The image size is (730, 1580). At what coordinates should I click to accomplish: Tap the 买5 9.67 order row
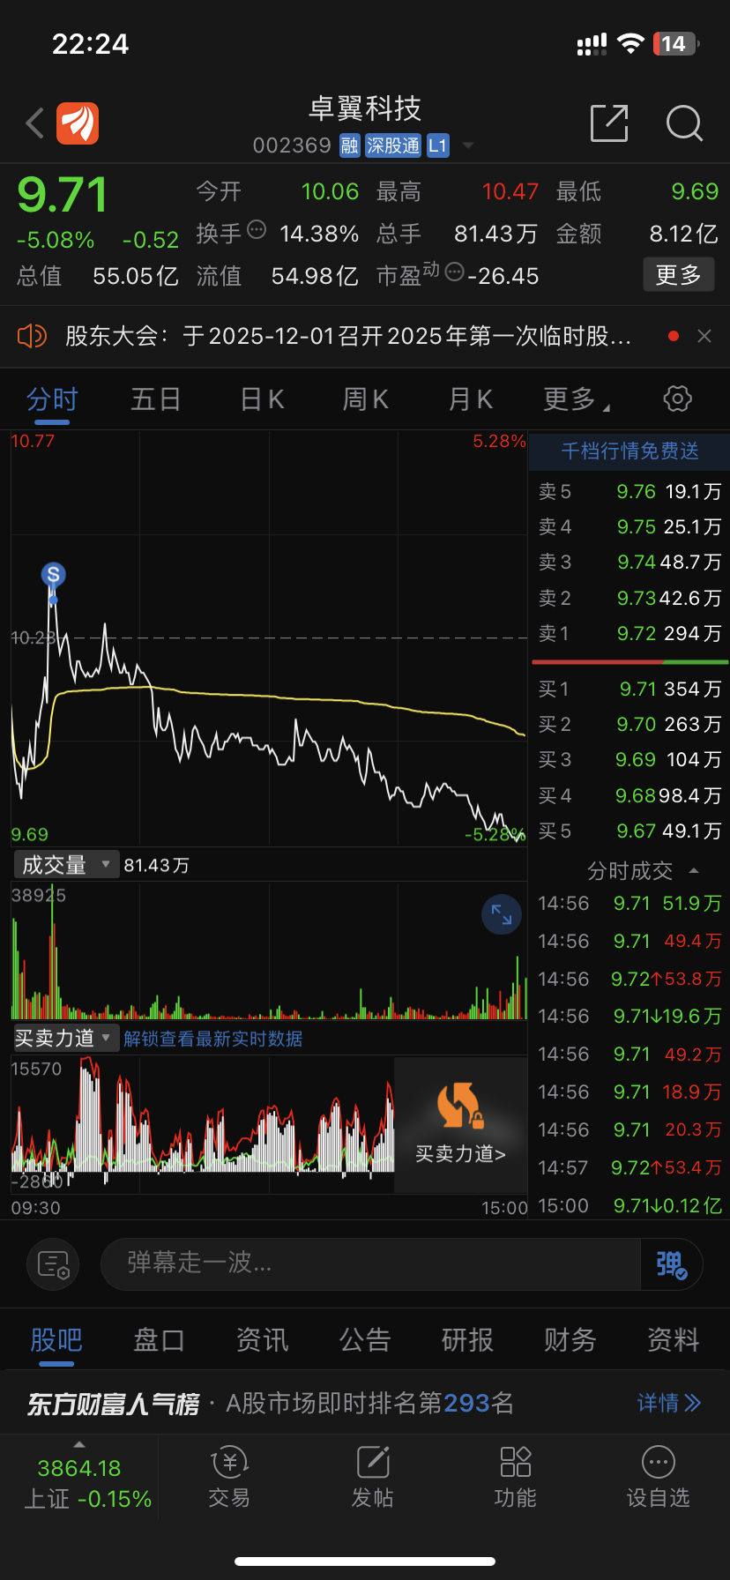629,831
